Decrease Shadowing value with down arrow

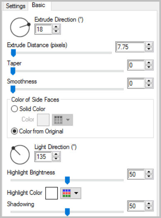click(149, 208)
